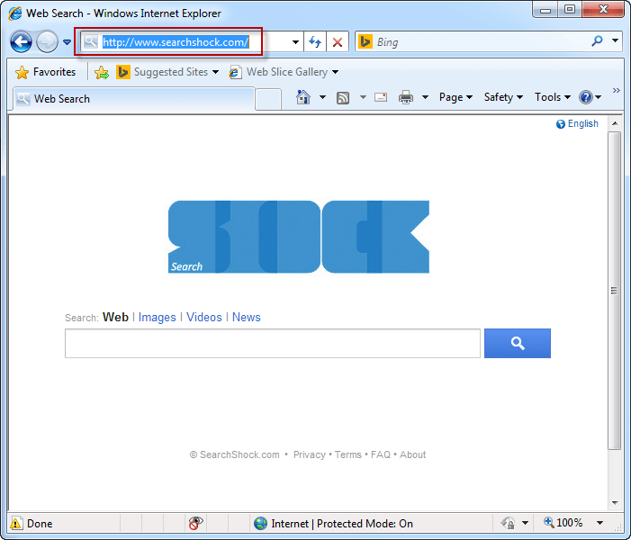The width and height of the screenshot is (631, 540).
Task: Click the Print icon in command bar
Action: tap(406, 97)
